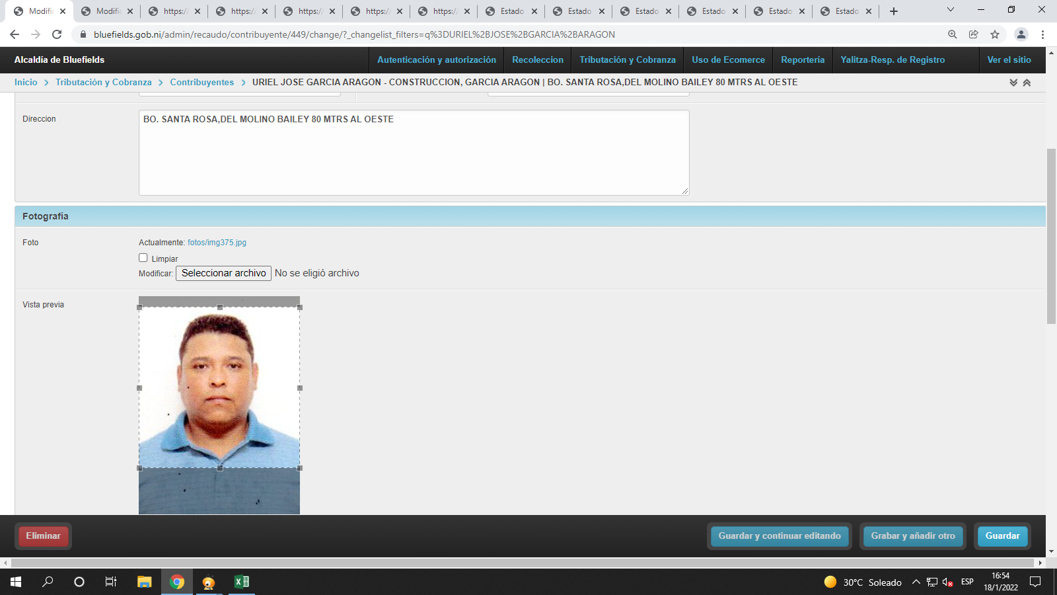1057x595 pixels.
Task: Open the tab search chevron in title bar
Action: pos(951,10)
